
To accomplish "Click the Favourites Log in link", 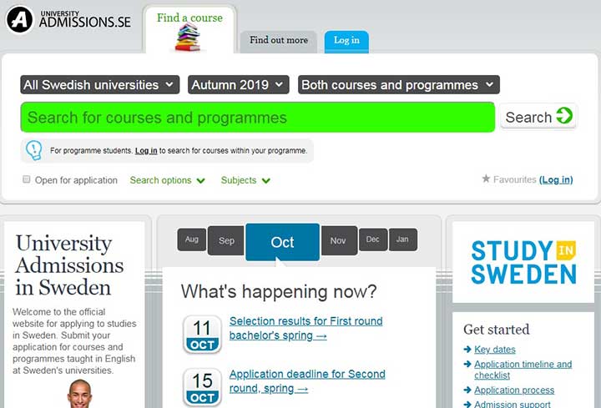I will pyautogui.click(x=556, y=179).
